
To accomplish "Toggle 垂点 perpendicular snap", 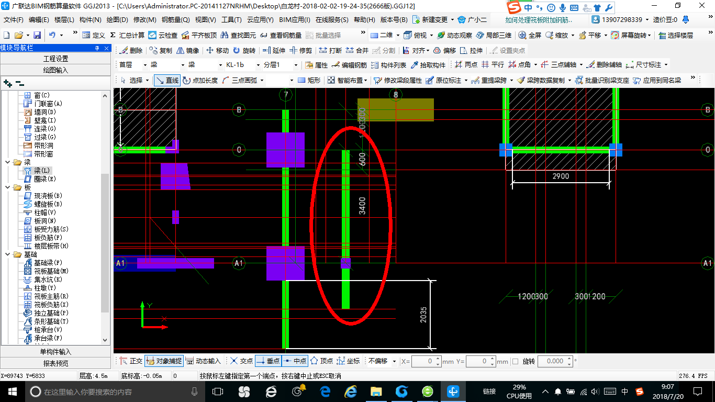I will pyautogui.click(x=269, y=361).
